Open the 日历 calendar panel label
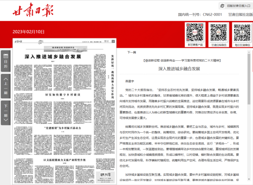This screenshot has height=185, width=253. coord(5,64)
